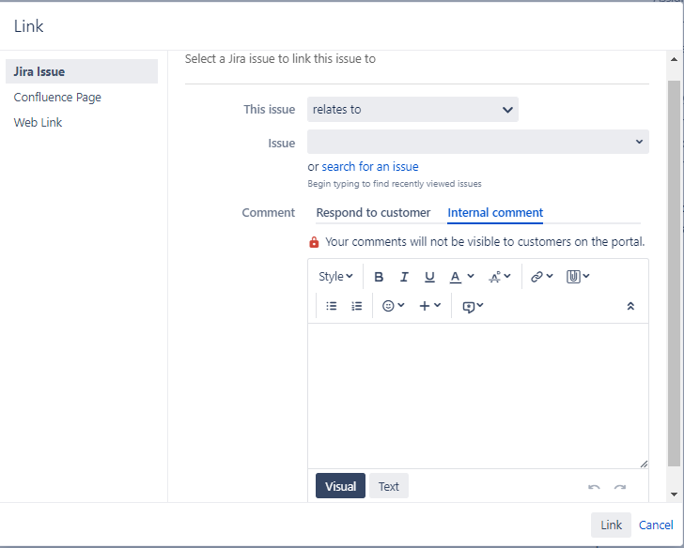The width and height of the screenshot is (684, 548).
Task: Click the vertical scrollbar thumb
Action: tap(674, 273)
